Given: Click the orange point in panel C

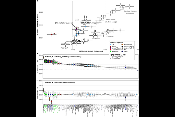Looking at the screenshot, I should [x=50, y=99].
